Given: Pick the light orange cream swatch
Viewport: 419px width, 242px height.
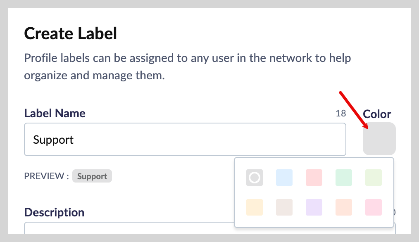Looking at the screenshot, I should click(255, 207).
